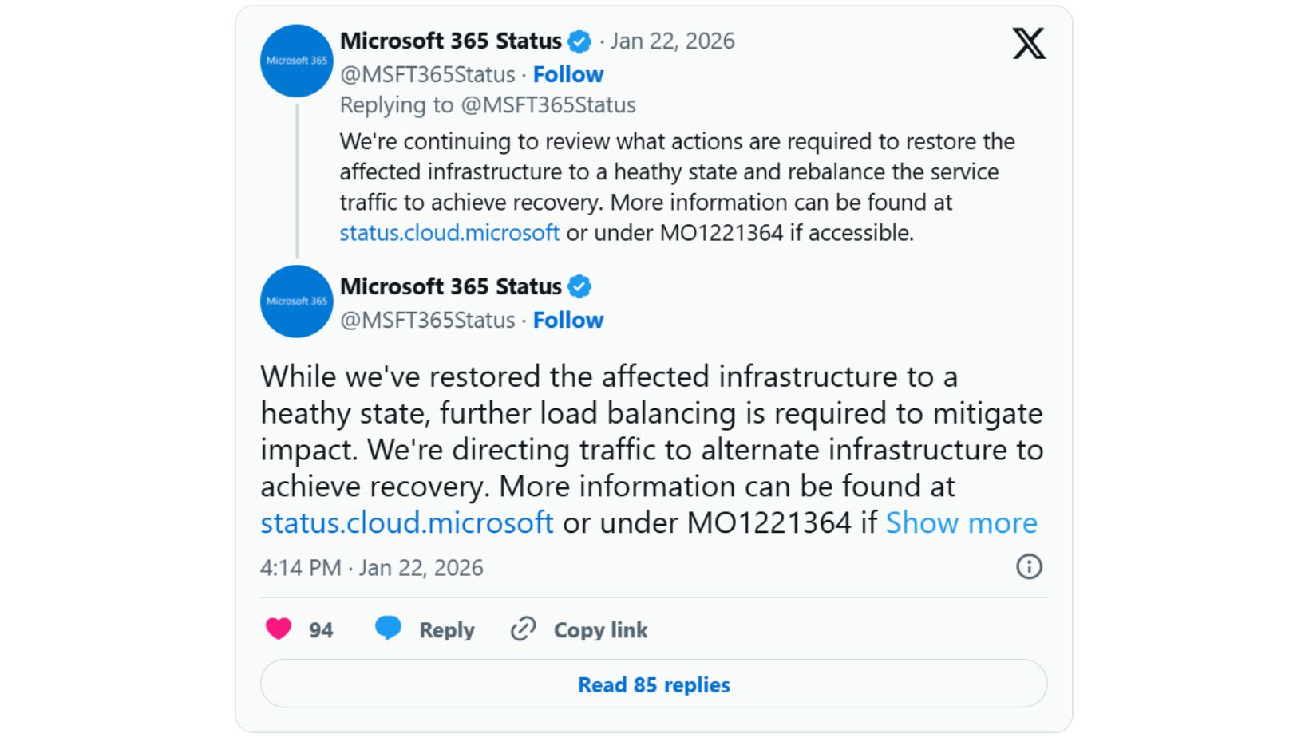This screenshot has width=1309, height=737.
Task: Like the tweet with the heart icon
Action: point(279,629)
